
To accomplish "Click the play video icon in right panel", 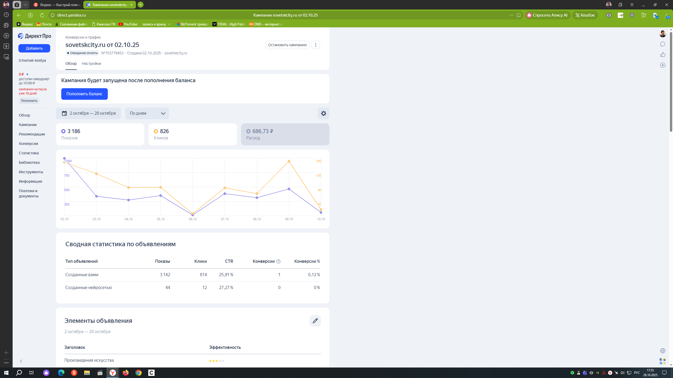I will 662,65.
